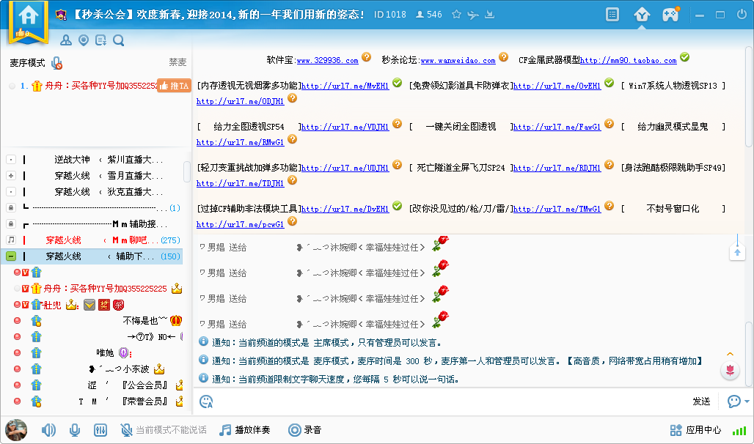Collapse the 穿越火线 辅助下 (150) channel

(11, 256)
